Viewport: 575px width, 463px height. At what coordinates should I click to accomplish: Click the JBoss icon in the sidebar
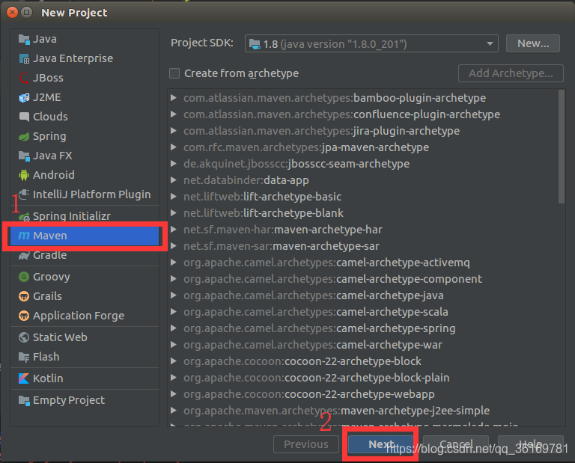[x=24, y=78]
